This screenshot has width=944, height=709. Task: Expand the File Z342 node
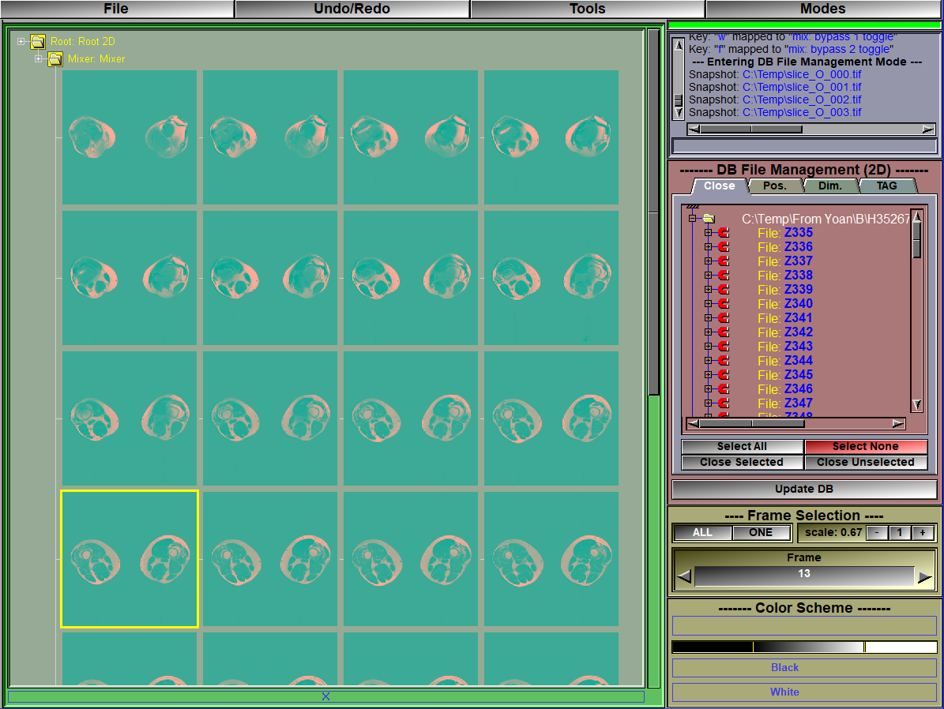tap(708, 332)
